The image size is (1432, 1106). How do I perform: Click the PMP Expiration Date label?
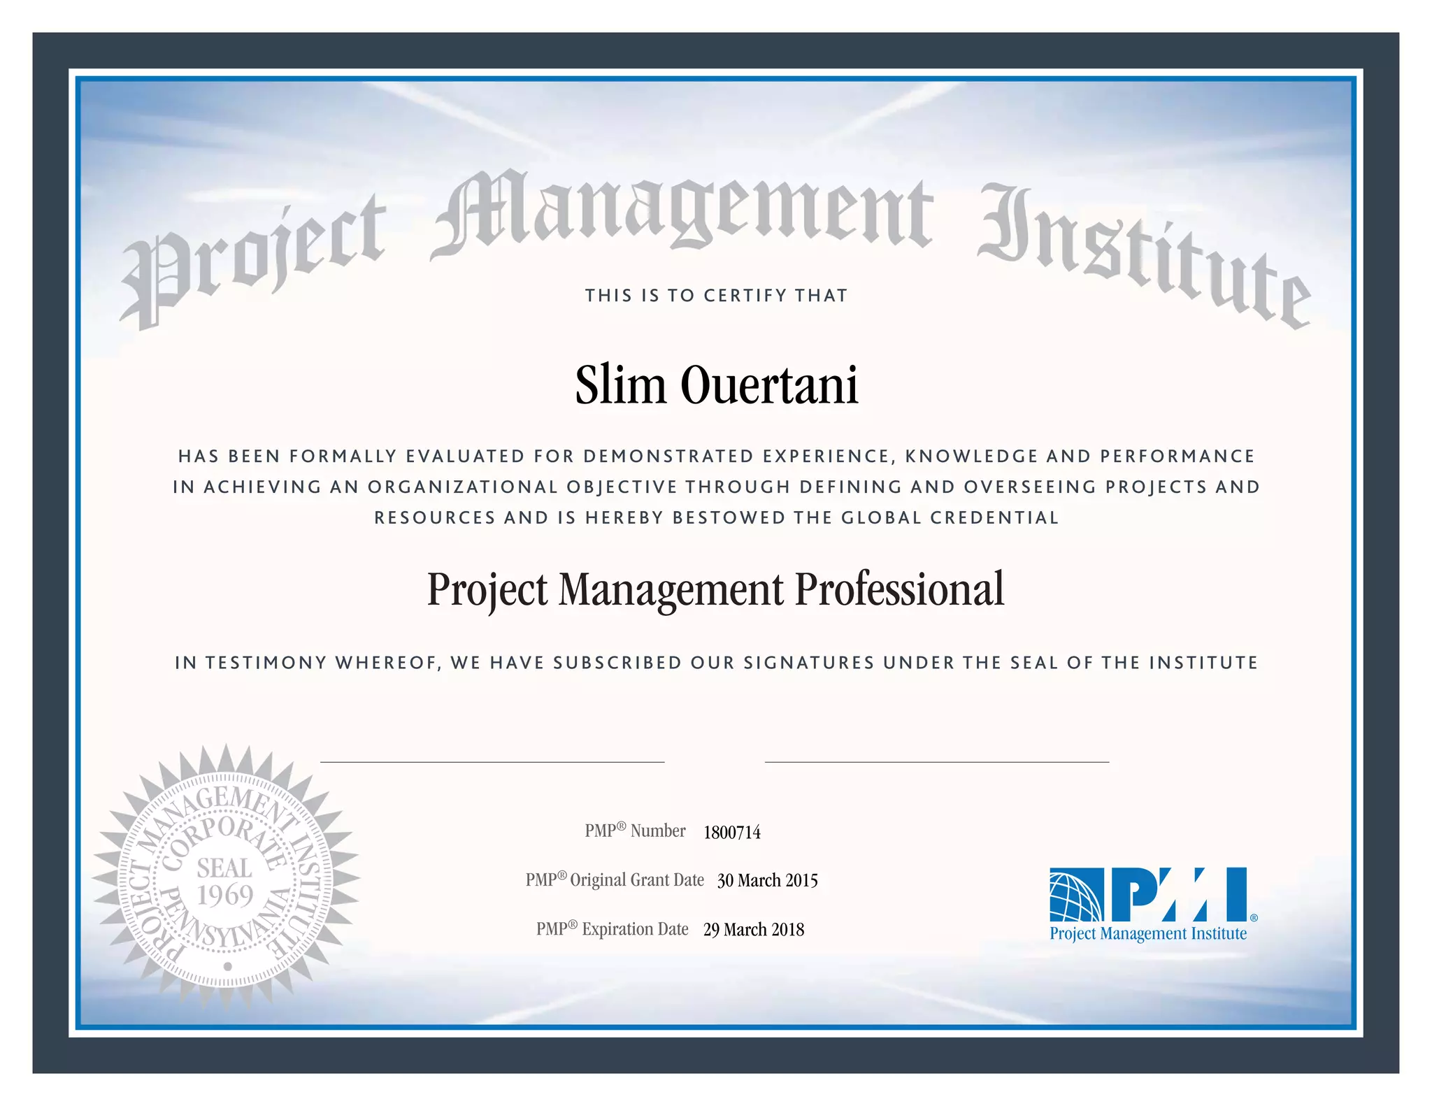[x=612, y=929]
